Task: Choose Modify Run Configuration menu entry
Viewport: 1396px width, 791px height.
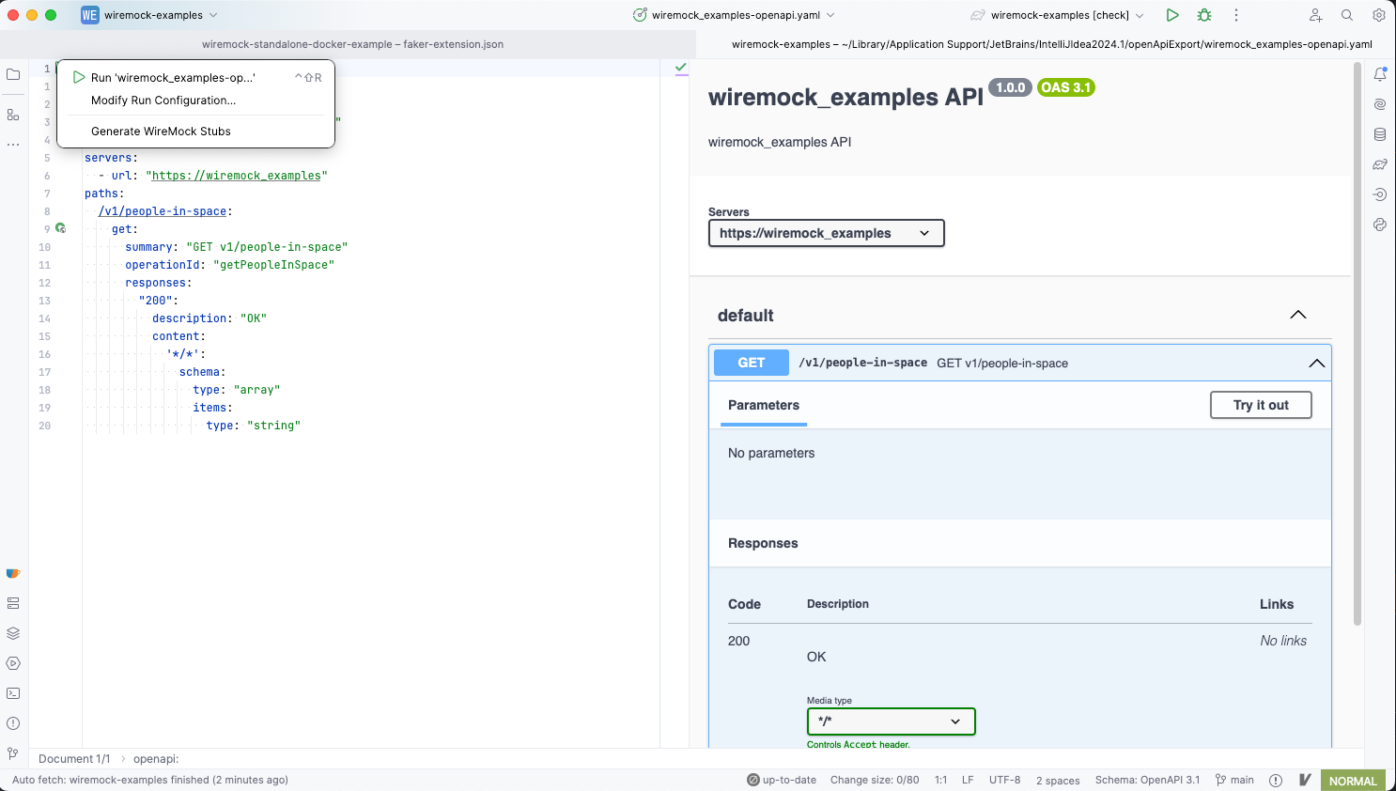Action: click(196, 101)
